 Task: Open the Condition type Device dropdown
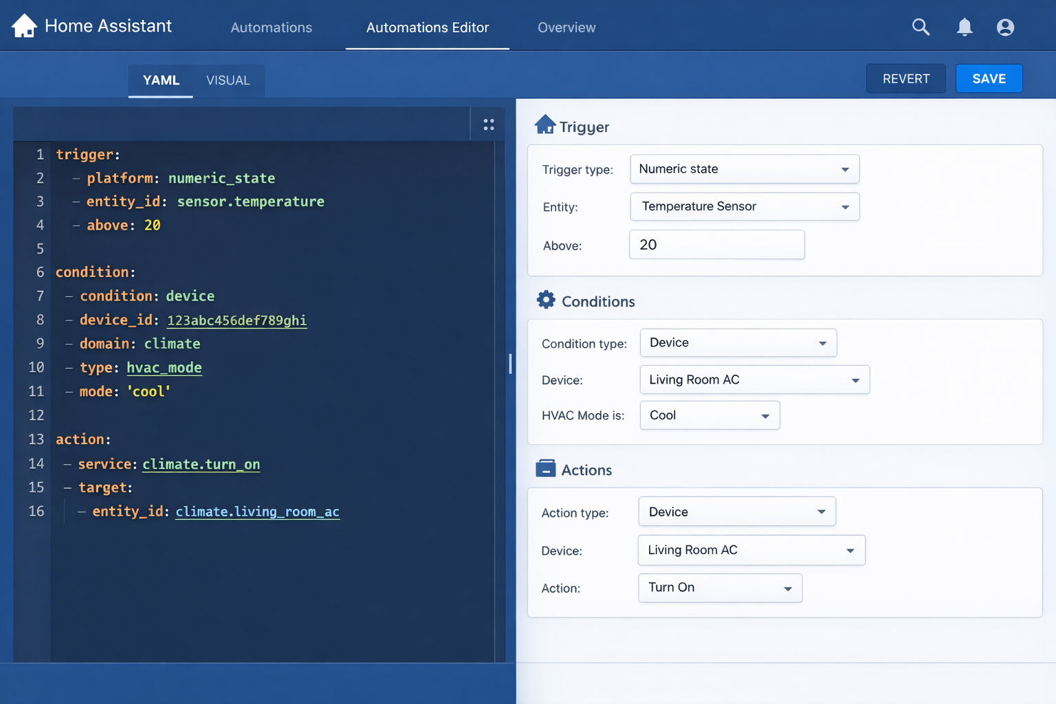[x=738, y=342]
